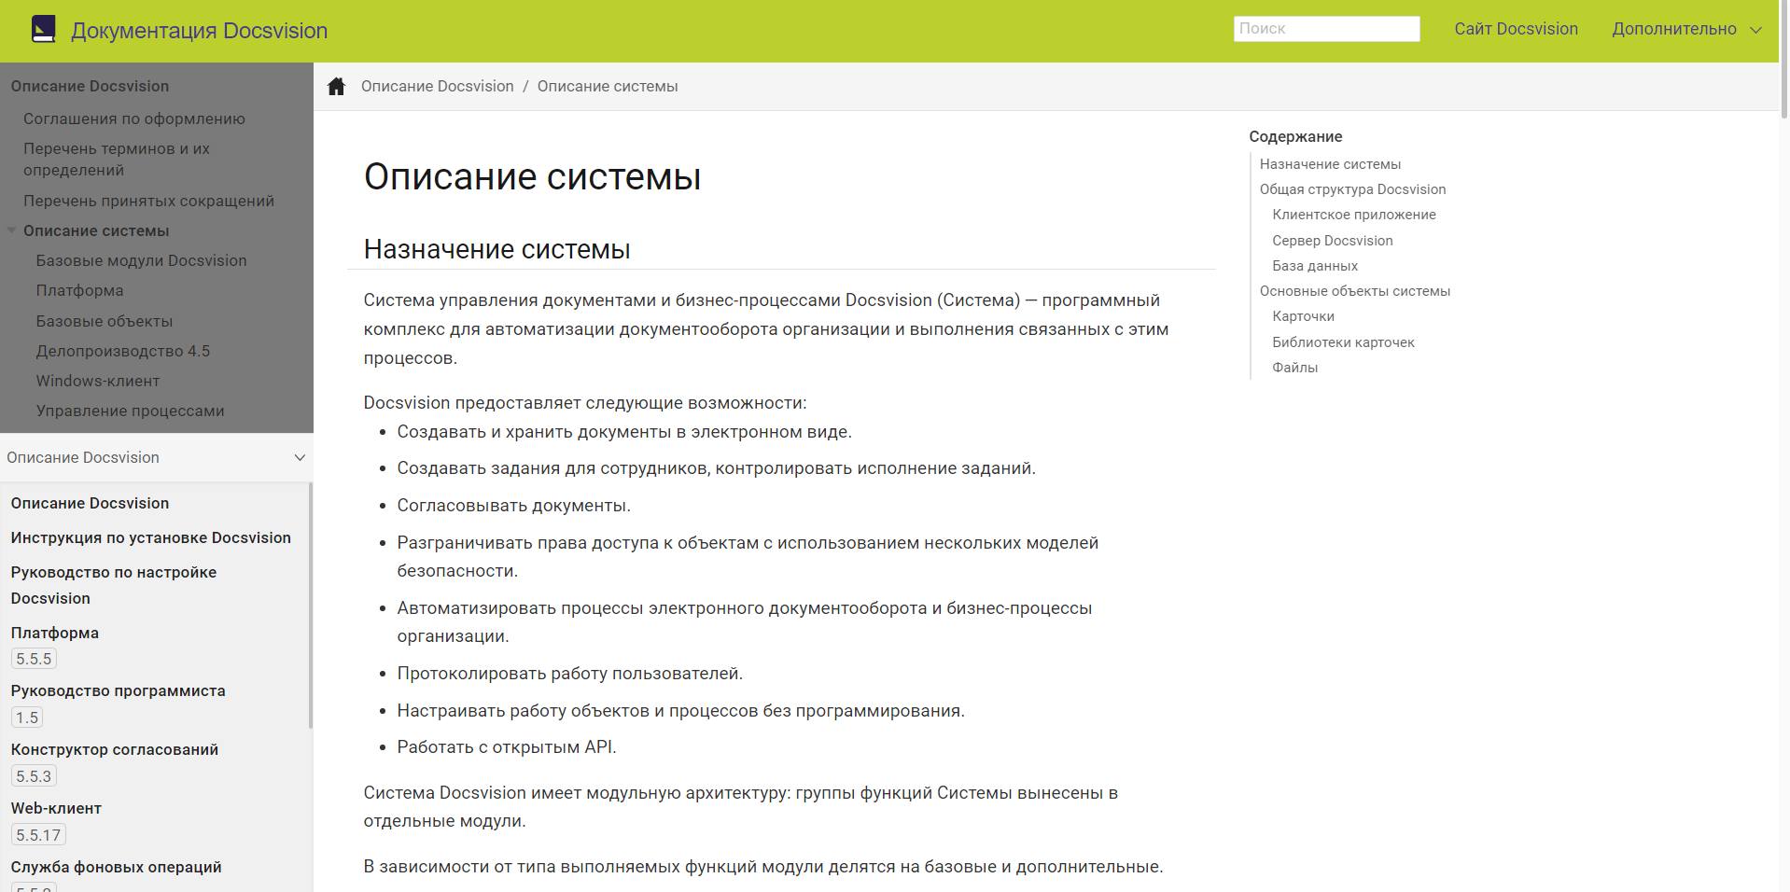Jump to 'Сервер Docsvision' in contents
Image resolution: width=1790 pixels, height=892 pixels.
pyautogui.click(x=1332, y=241)
